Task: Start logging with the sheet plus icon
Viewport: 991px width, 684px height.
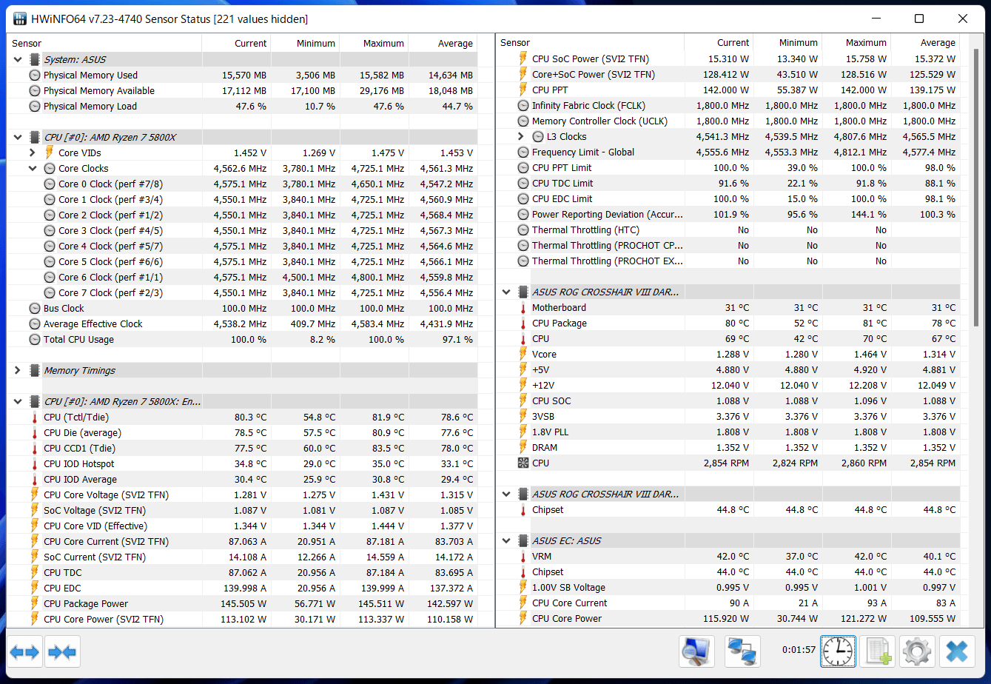Action: [x=878, y=652]
